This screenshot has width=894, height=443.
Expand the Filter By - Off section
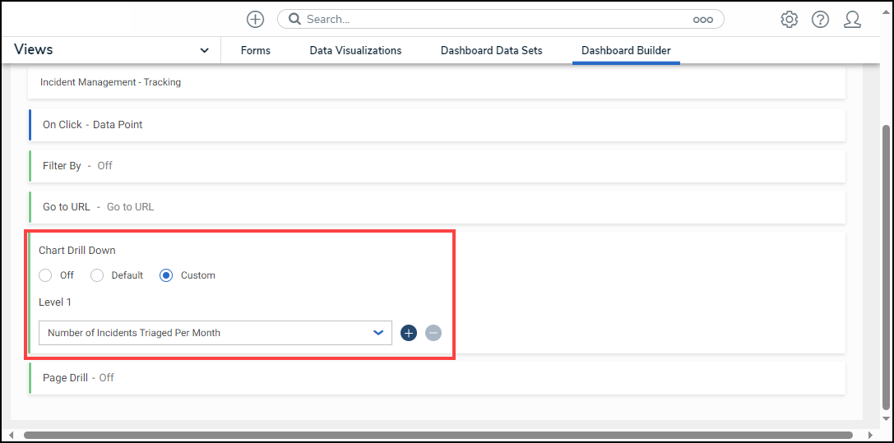point(438,166)
